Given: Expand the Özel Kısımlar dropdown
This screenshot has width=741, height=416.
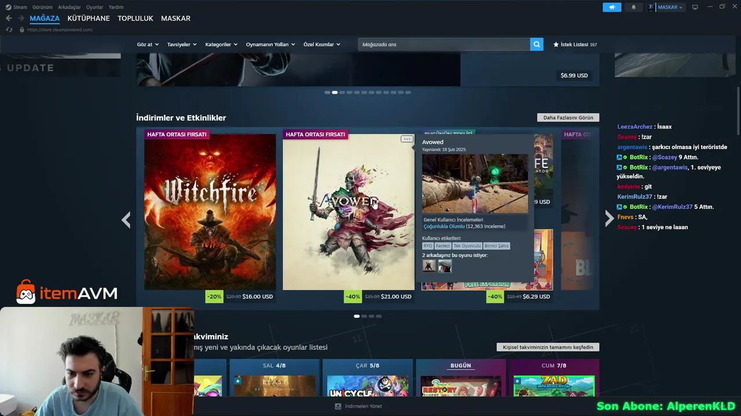Looking at the screenshot, I should click(322, 44).
